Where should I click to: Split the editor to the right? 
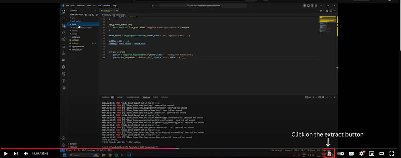coord(330,11)
